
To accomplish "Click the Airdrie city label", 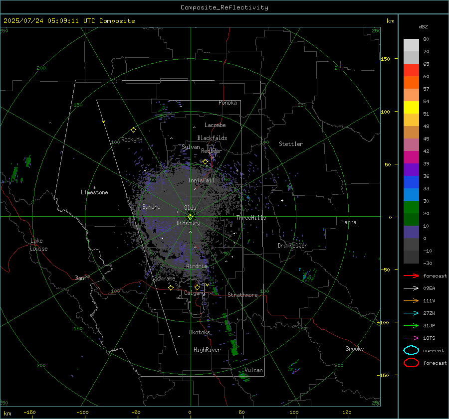I will pyautogui.click(x=197, y=266).
